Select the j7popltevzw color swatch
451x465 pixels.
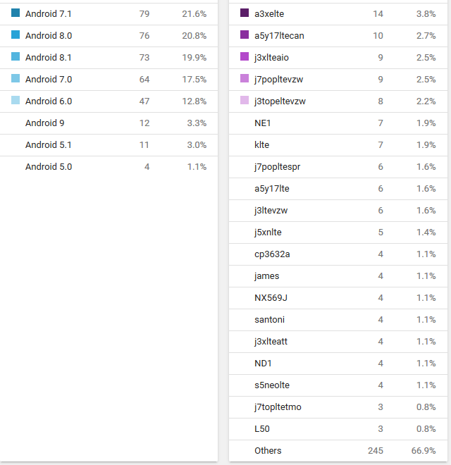(x=245, y=79)
